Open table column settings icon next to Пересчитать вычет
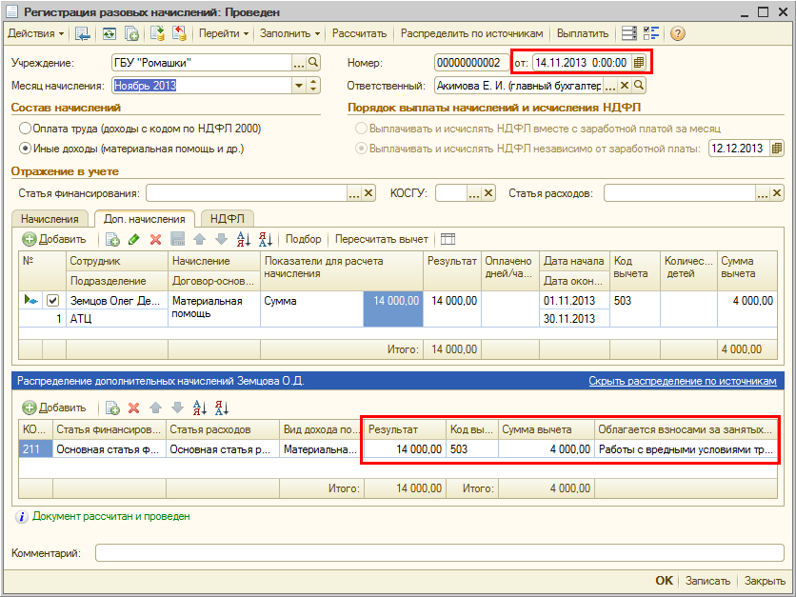Image resolution: width=796 pixels, height=597 pixels. [448, 239]
